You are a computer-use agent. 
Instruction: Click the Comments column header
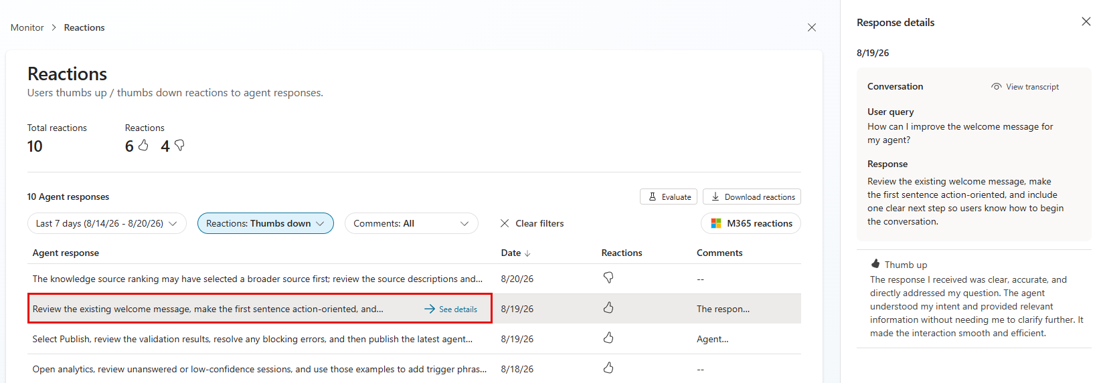pos(719,253)
